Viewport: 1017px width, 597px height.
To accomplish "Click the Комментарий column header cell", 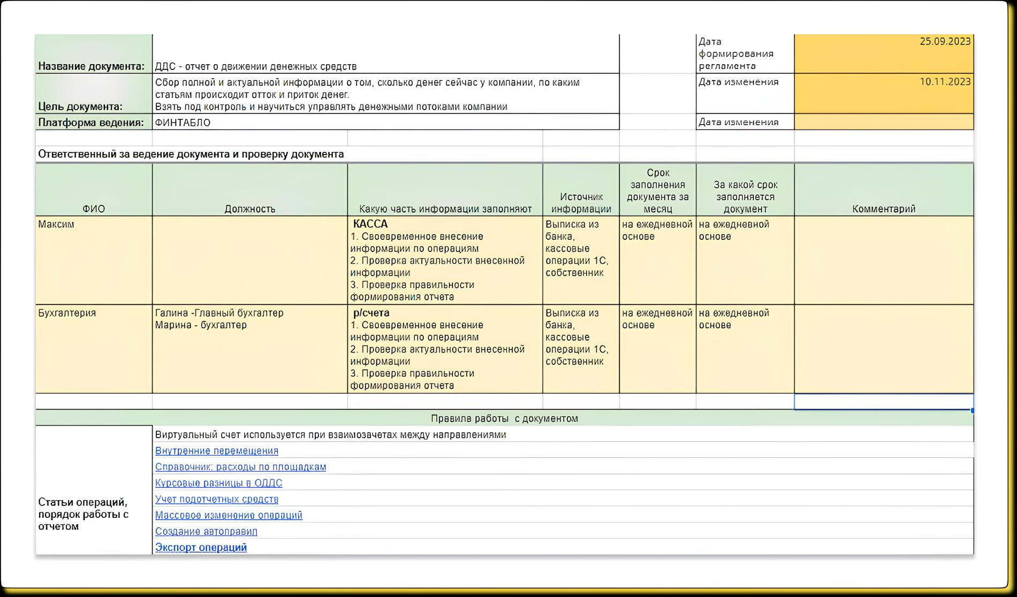I will (x=883, y=190).
